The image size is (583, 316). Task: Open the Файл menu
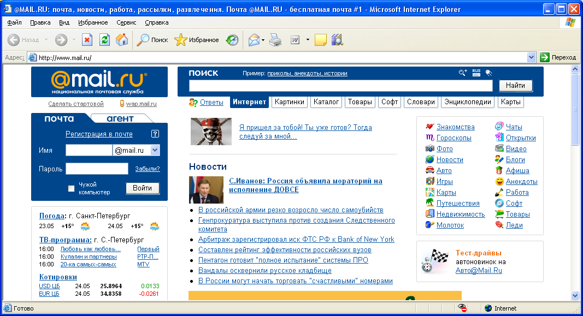pos(14,23)
